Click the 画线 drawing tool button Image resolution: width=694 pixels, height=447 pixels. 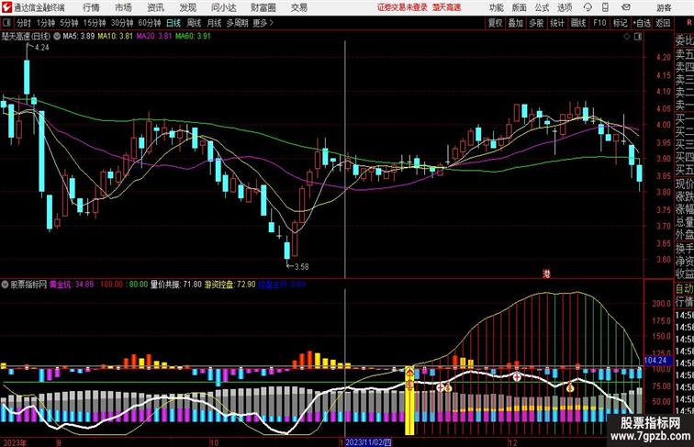578,23
